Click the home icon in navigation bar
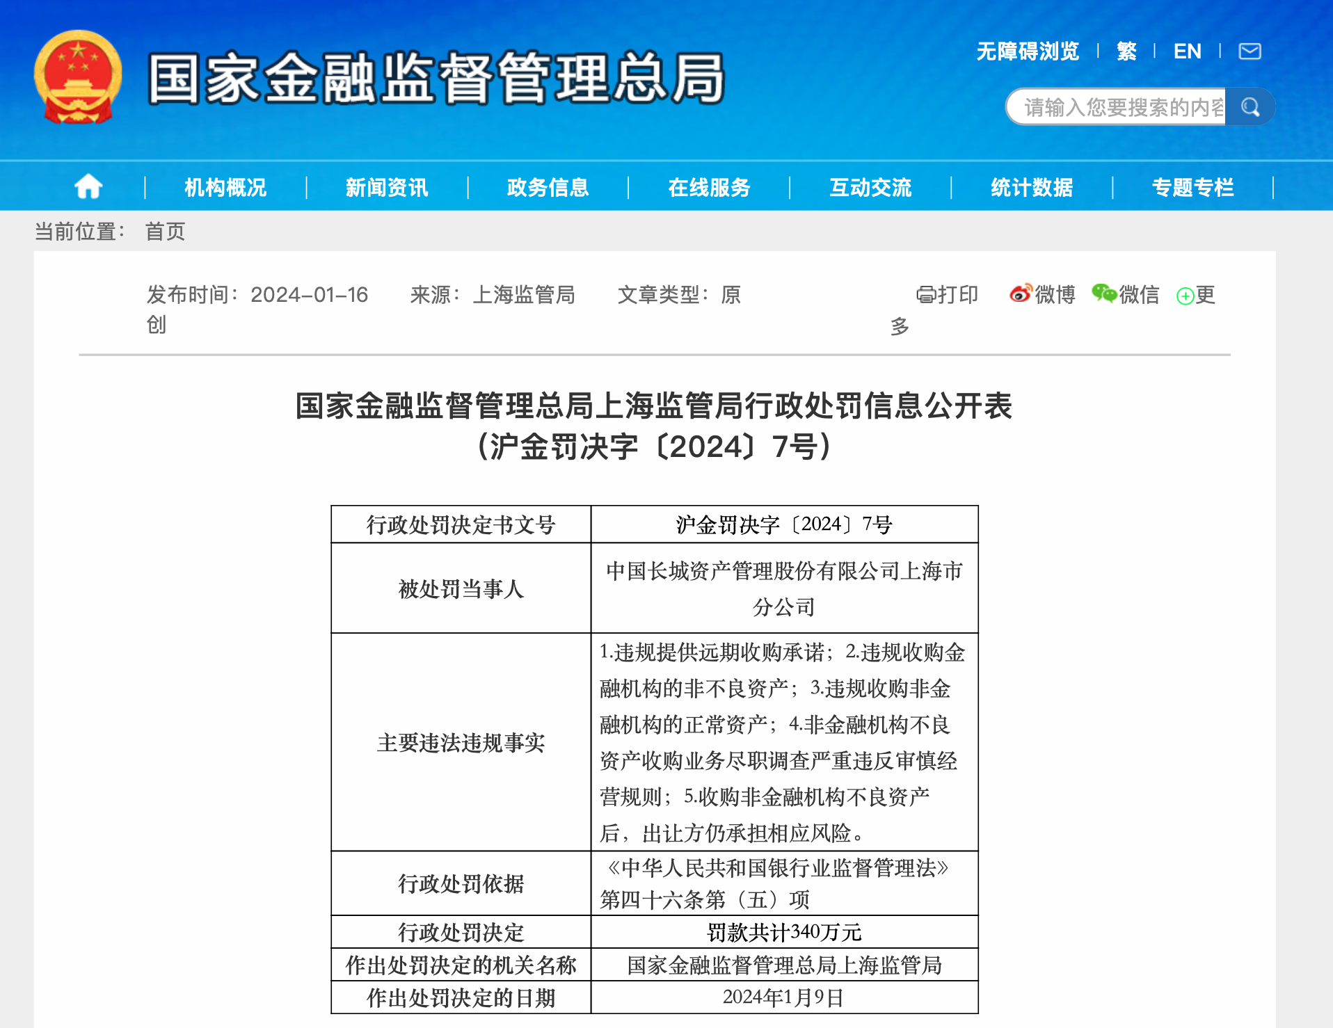 coord(88,186)
